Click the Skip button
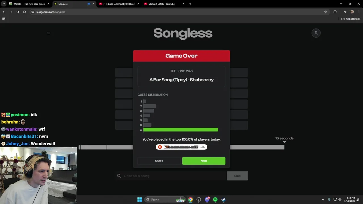The width and height of the screenshot is (363, 204). click(237, 176)
